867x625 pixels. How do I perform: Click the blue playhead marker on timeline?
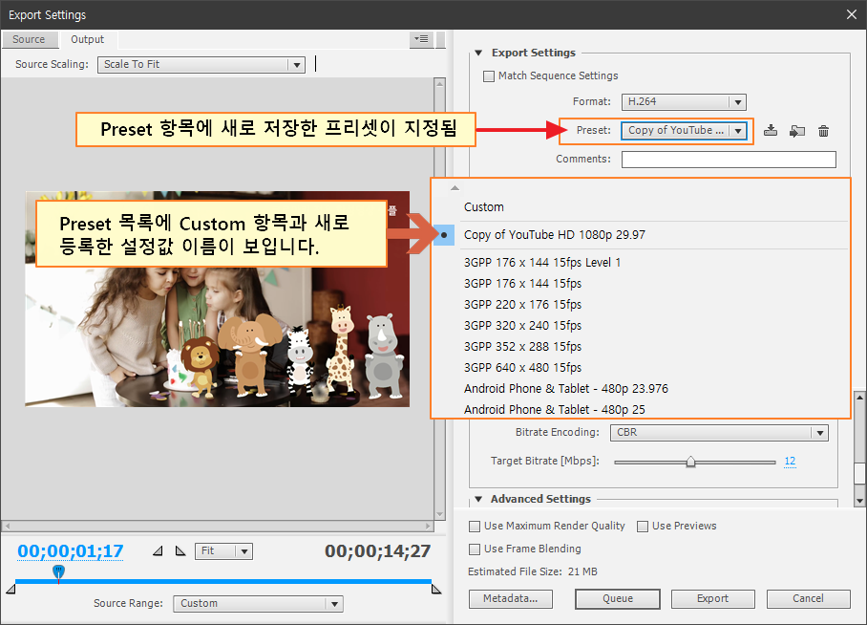click(58, 572)
